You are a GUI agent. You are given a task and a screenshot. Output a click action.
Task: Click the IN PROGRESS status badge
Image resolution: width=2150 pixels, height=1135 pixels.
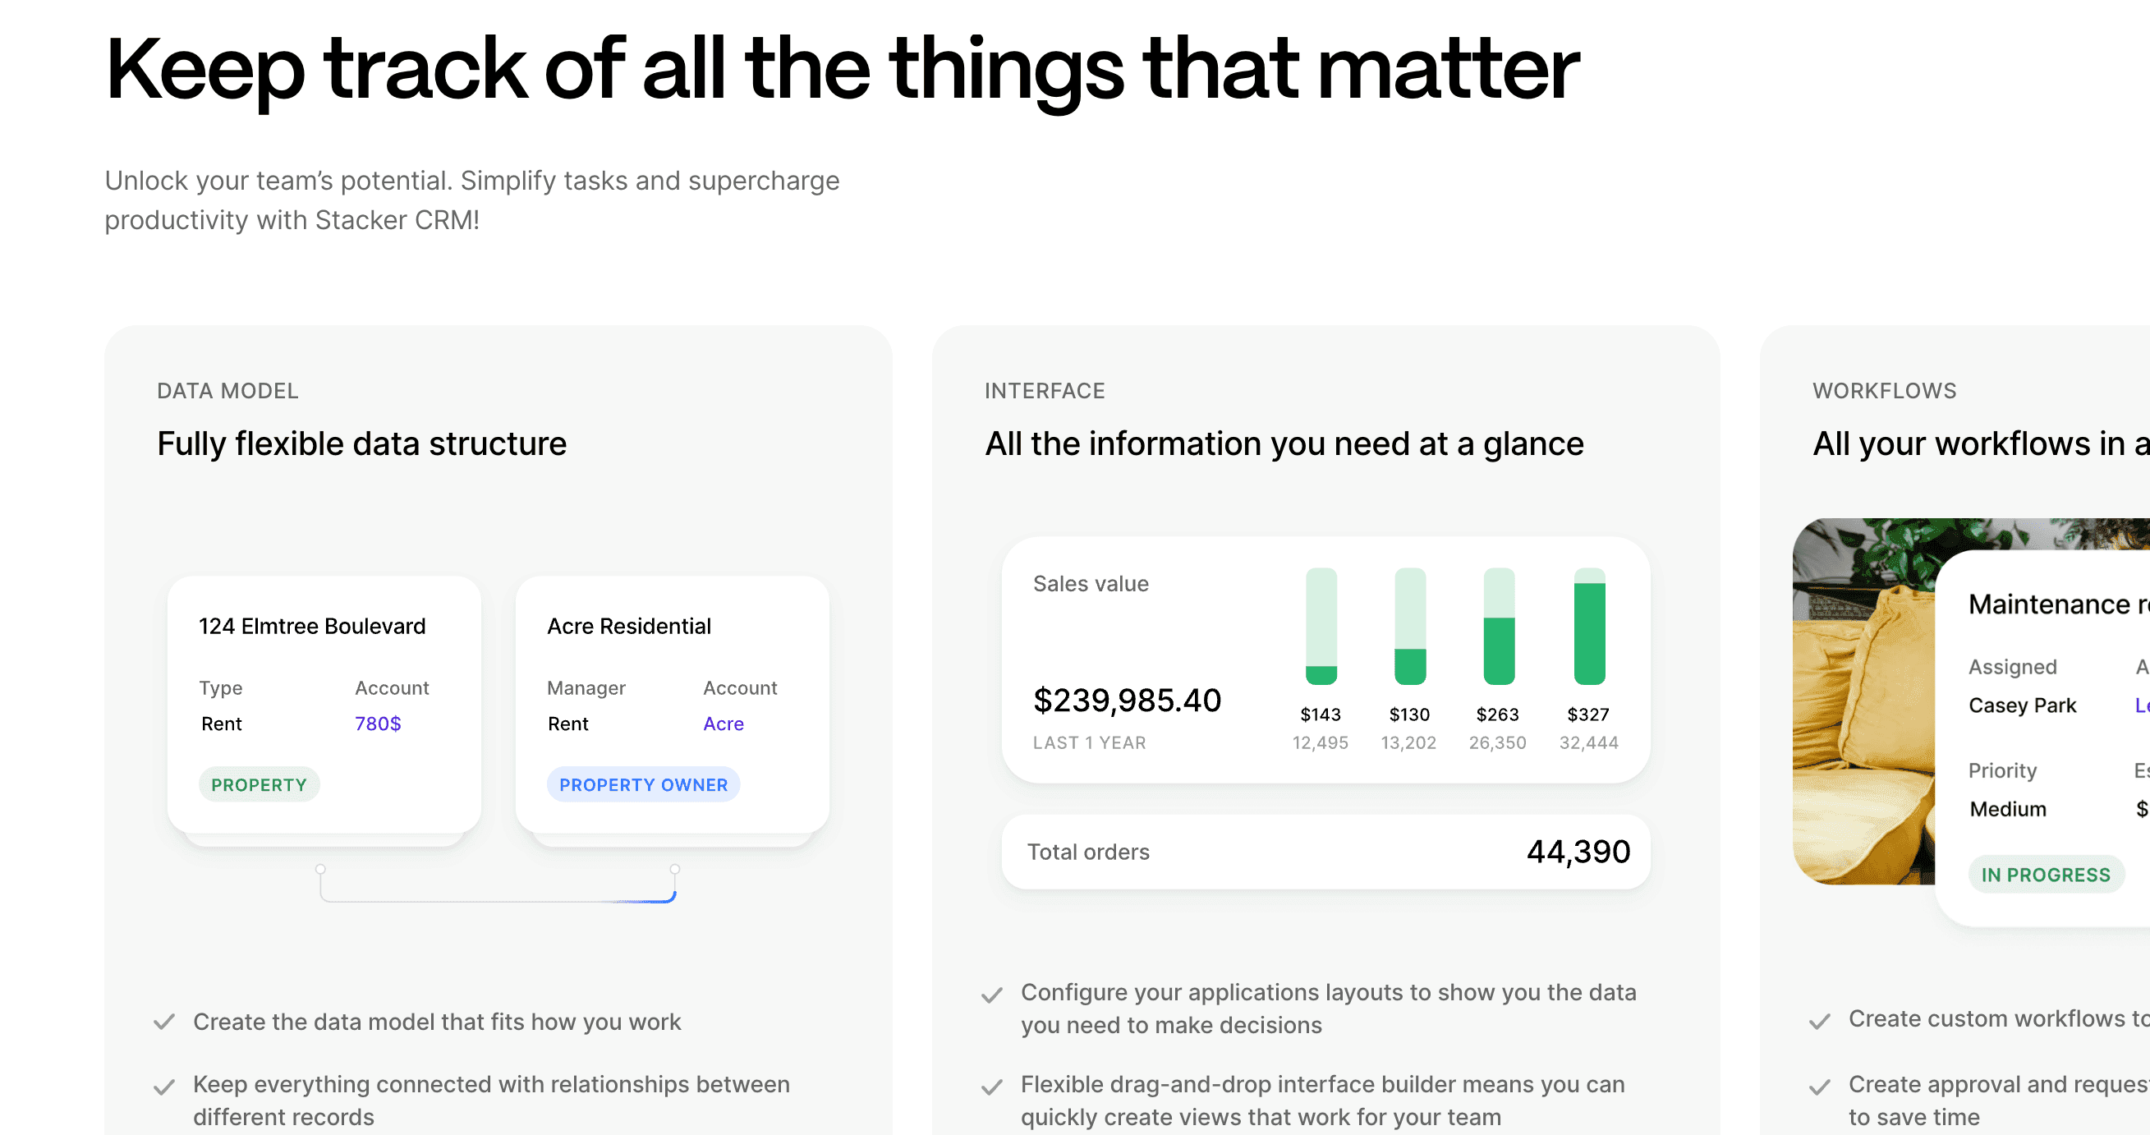click(x=2046, y=875)
